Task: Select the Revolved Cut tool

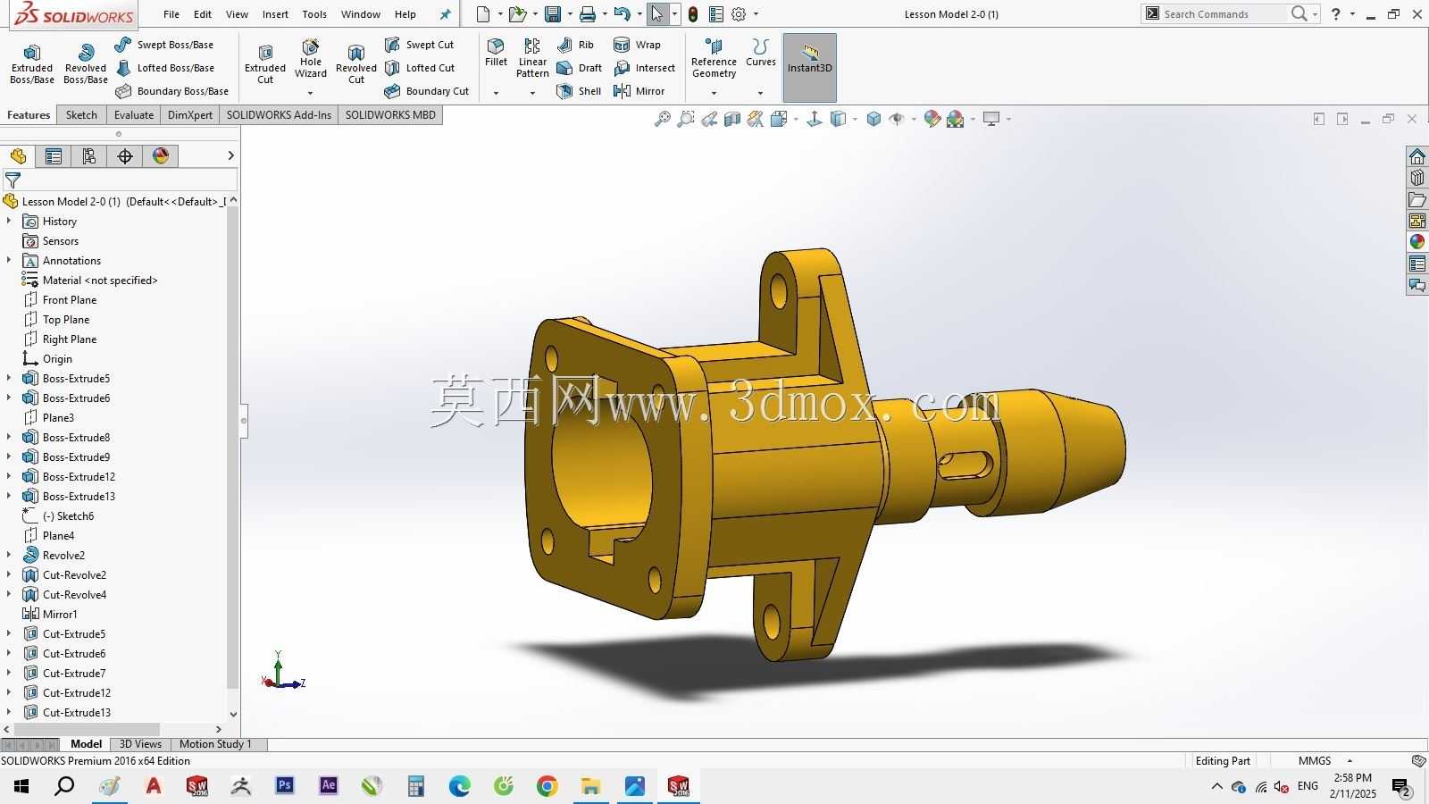Action: [356, 64]
